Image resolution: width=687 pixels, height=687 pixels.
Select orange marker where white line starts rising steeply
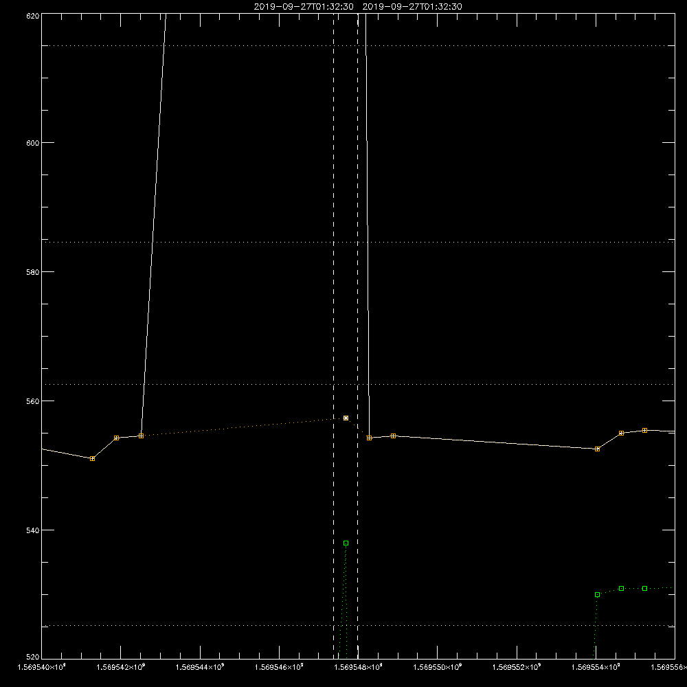141,436
